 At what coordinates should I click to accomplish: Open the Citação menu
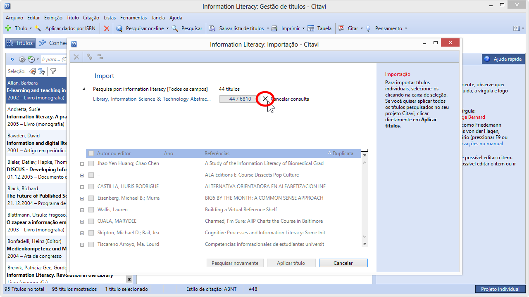[x=91, y=18]
